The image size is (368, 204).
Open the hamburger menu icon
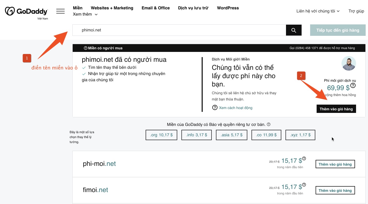tap(60, 11)
